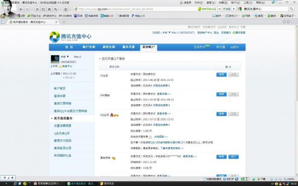
Task: Click the 截图 screenshot tool
Action: pyautogui.click(x=259, y=16)
